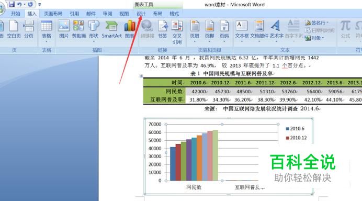The width and height of the screenshot is (362, 201).
Task: Expand the 表格 dropdown arrow
Action: point(47,41)
